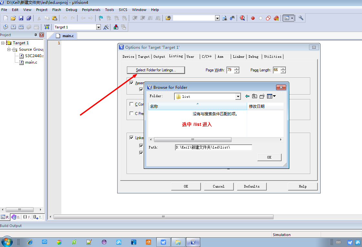This screenshot has height=247, width=362.
Task: Open Target Options magic wand icon
Action: click(106, 27)
